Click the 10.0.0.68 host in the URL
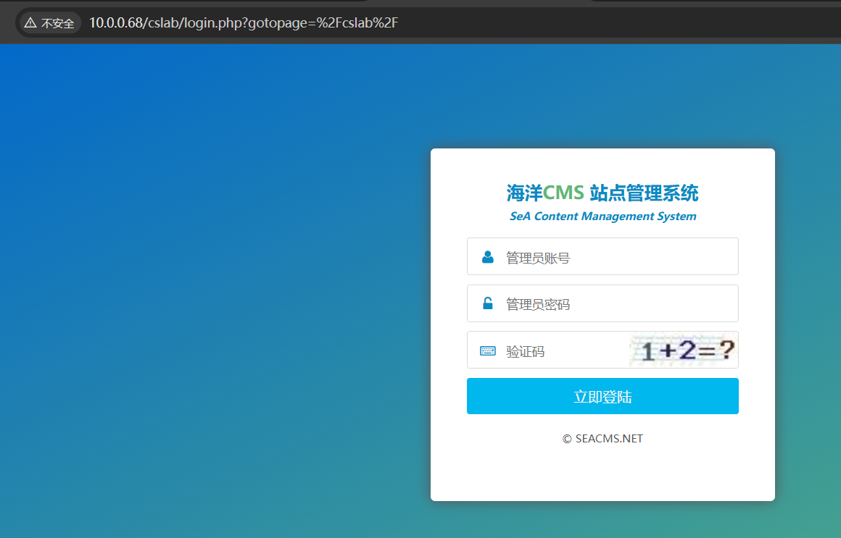This screenshot has width=841, height=538. pyautogui.click(x=115, y=23)
